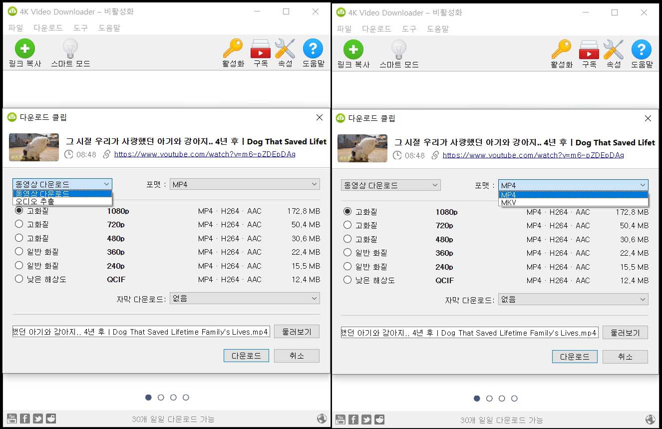This screenshot has height=429, width=662.
Task: Click Activate key icon (활성화) in left window
Action: [x=233, y=53]
